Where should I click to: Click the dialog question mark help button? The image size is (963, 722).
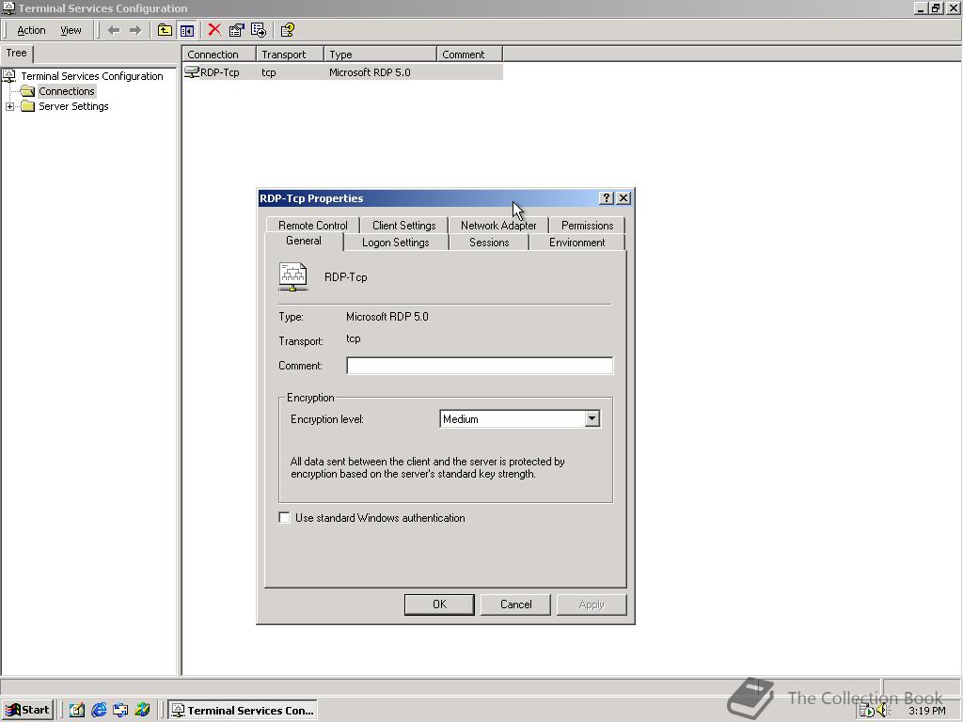pos(607,197)
